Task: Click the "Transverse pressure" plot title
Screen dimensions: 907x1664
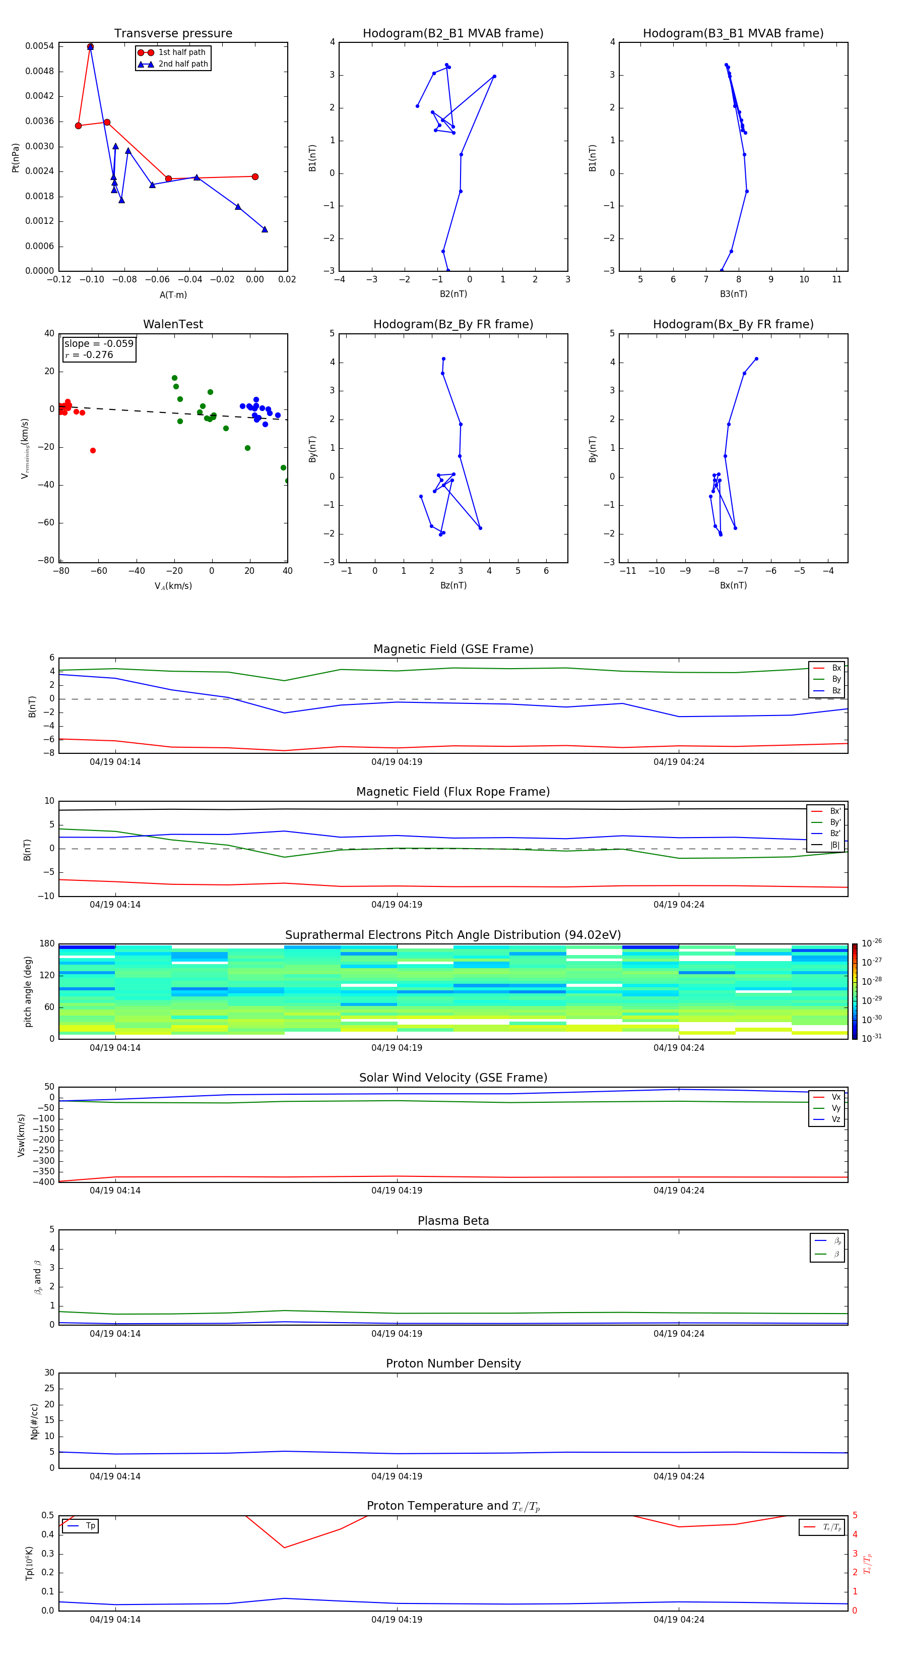Action: point(173,34)
